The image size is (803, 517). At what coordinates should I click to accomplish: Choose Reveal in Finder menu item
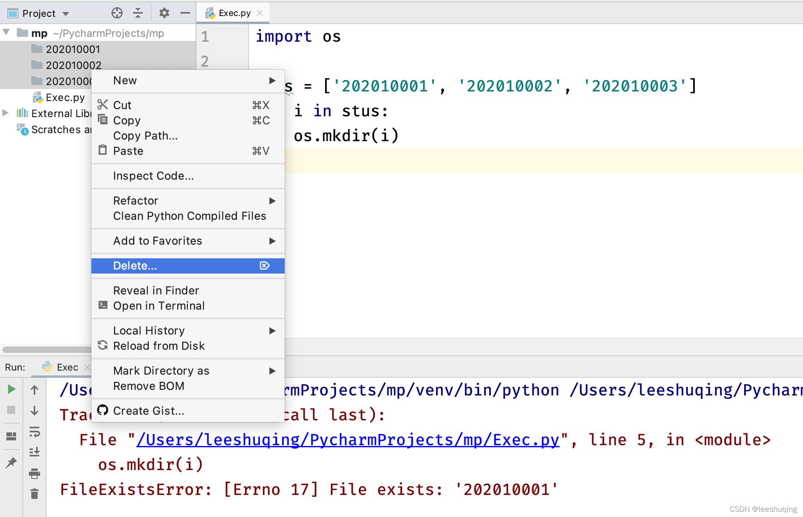tap(156, 290)
